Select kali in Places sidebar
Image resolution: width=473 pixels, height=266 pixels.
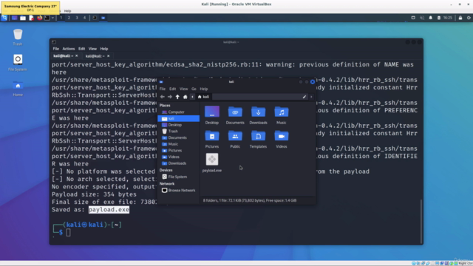(x=178, y=118)
